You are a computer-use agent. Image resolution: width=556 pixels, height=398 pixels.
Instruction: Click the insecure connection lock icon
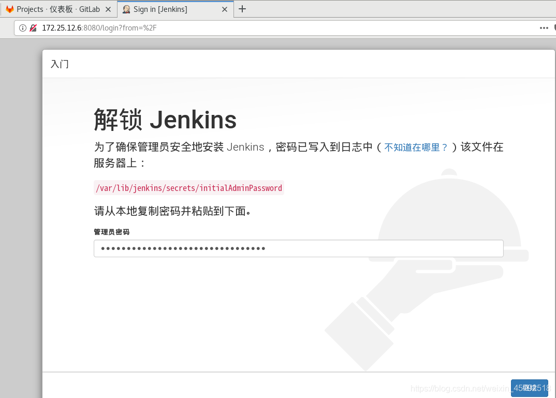tap(33, 28)
